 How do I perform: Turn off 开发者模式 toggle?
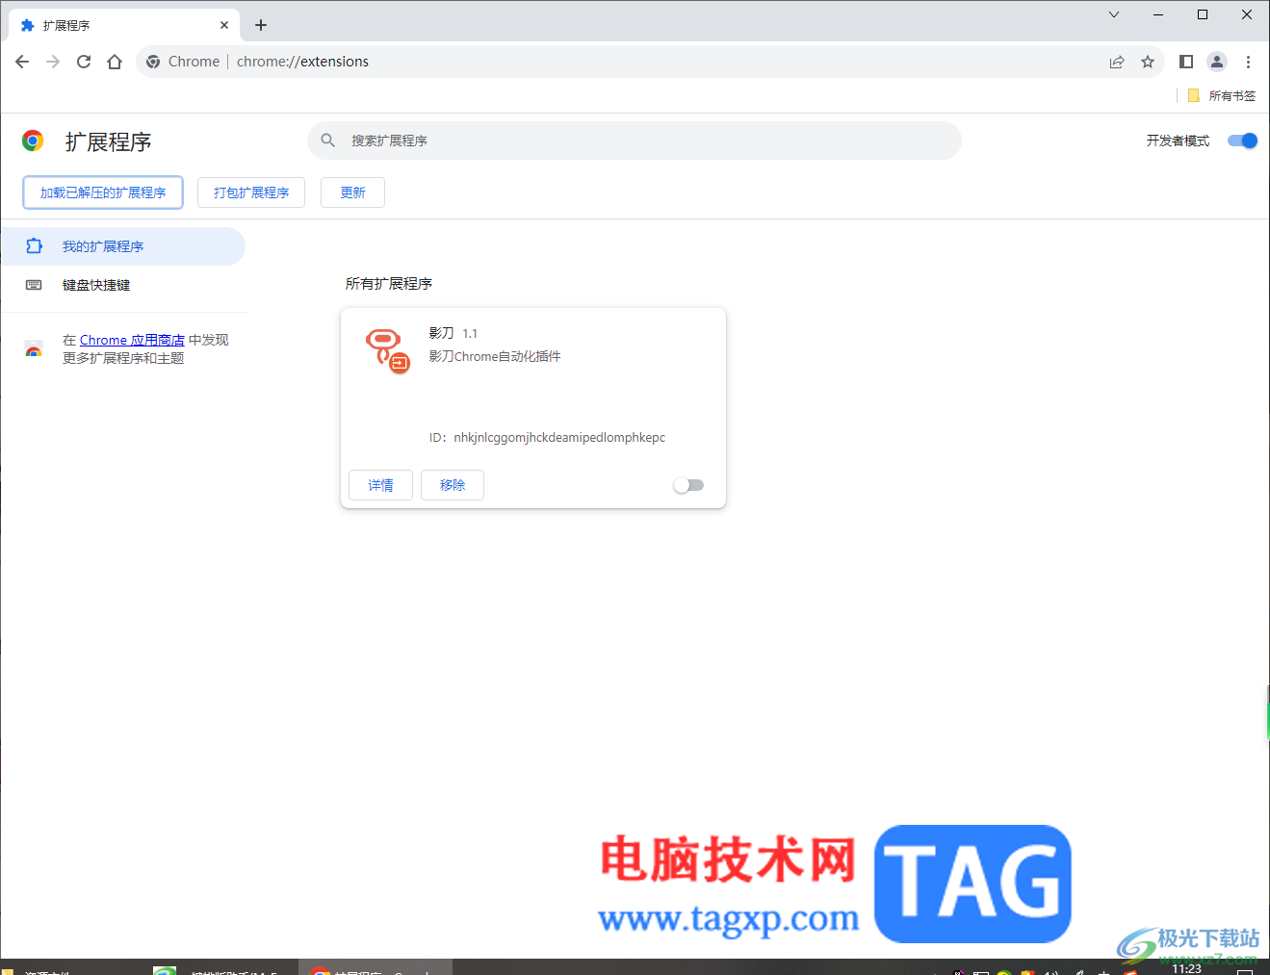[1242, 141]
